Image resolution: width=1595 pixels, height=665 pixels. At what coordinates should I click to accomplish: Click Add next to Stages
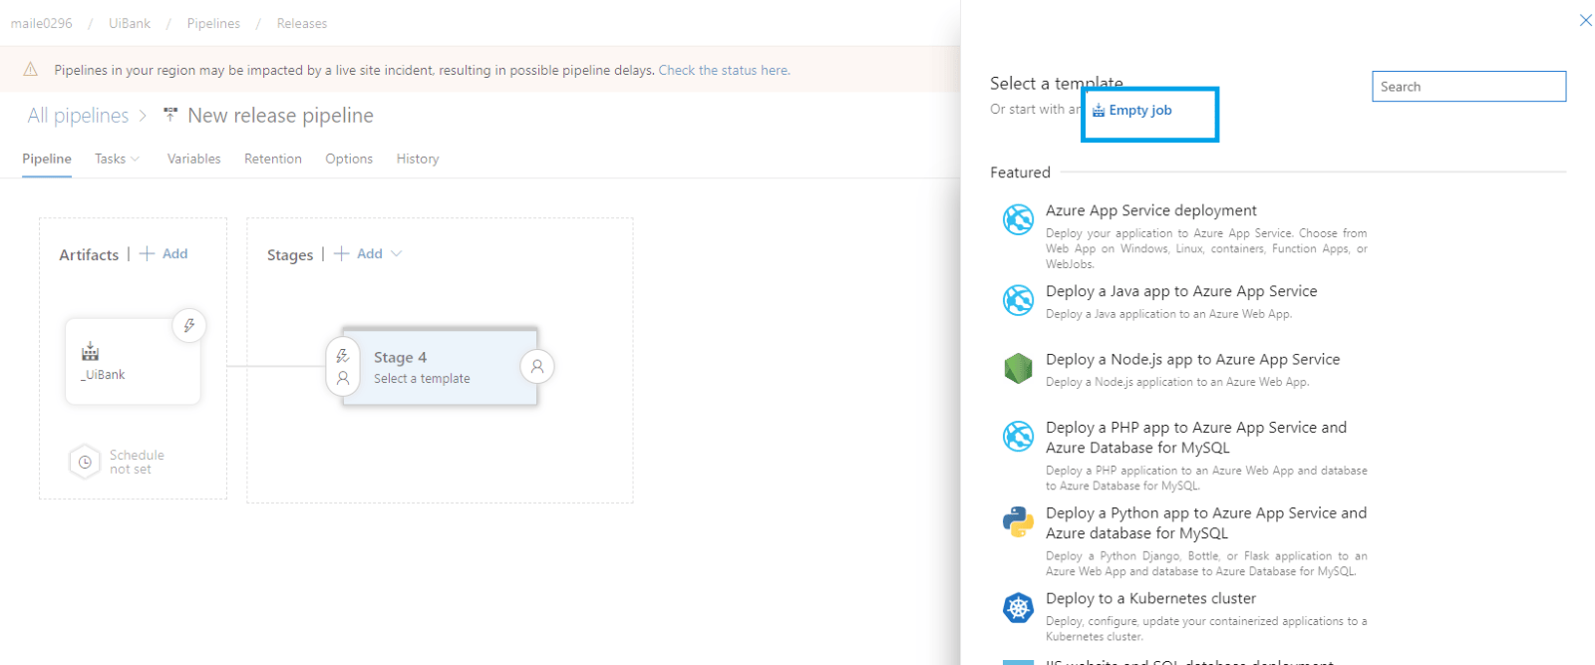358,253
